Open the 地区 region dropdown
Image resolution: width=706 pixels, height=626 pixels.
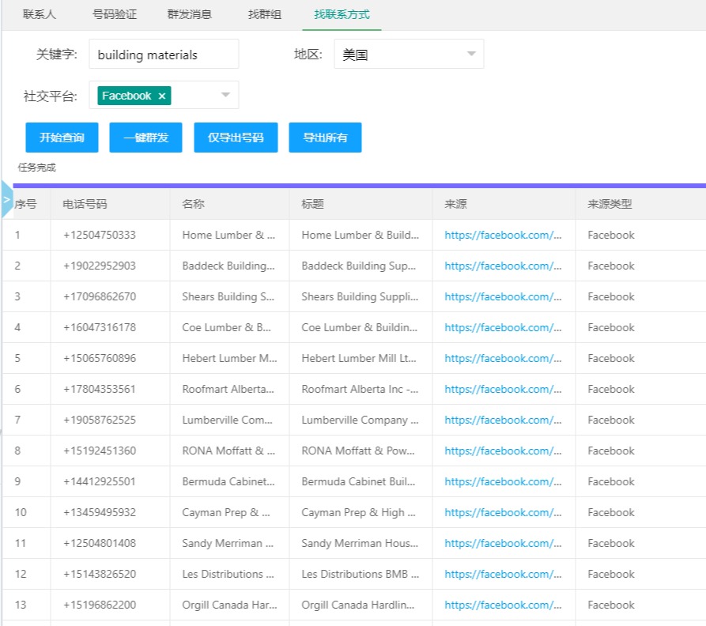pyautogui.click(x=408, y=55)
